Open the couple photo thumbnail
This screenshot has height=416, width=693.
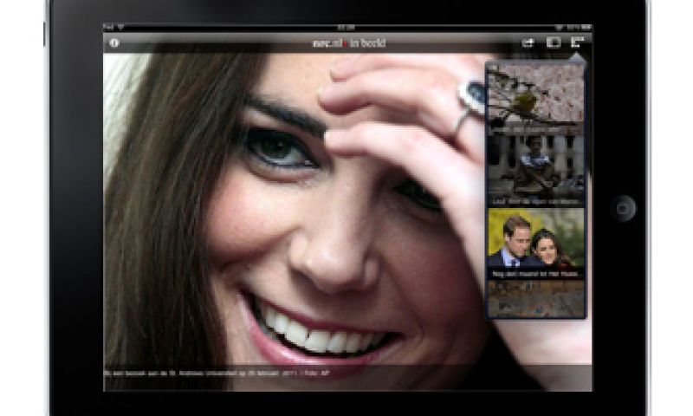tap(535, 244)
